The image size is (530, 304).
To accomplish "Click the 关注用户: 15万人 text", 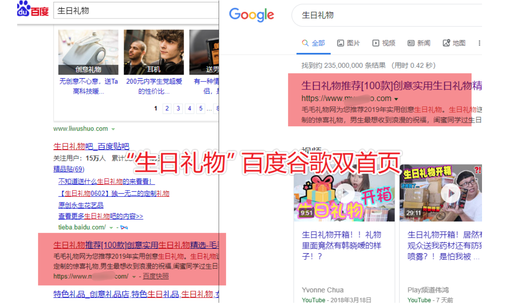I will pos(80,158).
